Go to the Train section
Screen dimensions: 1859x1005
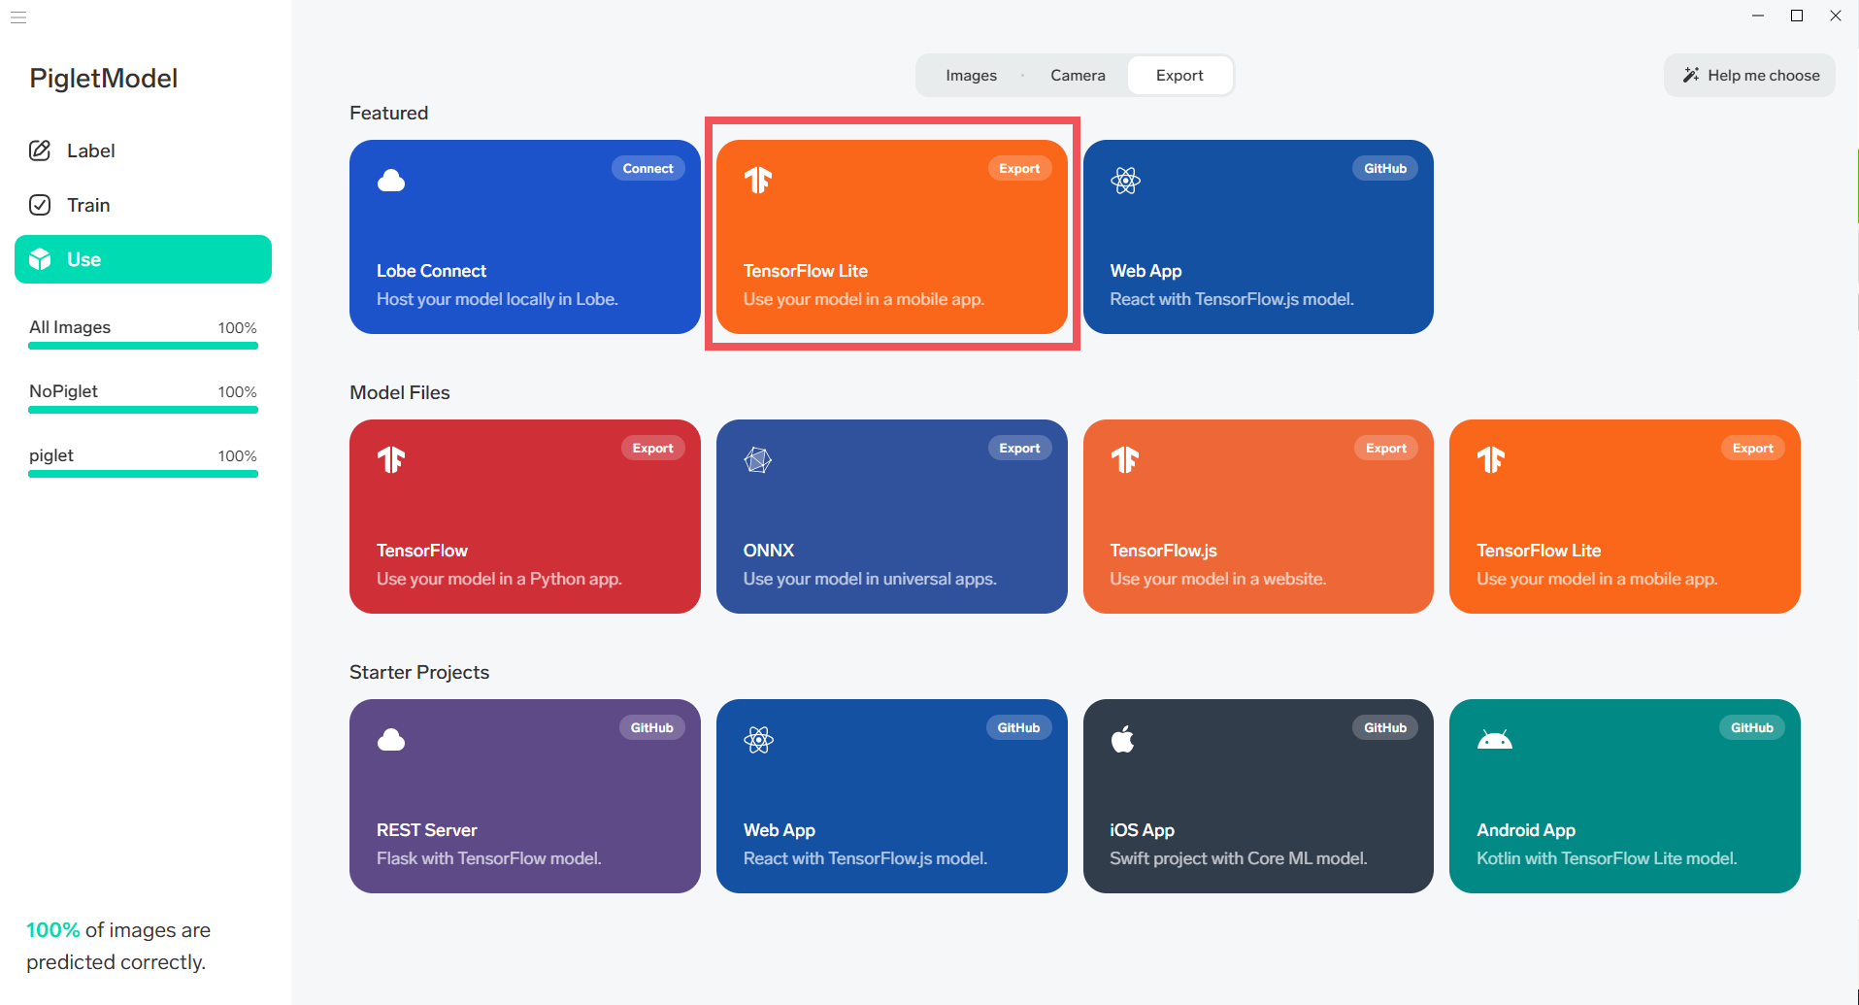[143, 205]
